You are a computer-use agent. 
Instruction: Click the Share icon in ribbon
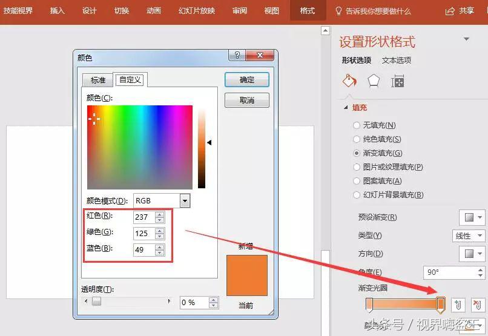[x=450, y=11]
